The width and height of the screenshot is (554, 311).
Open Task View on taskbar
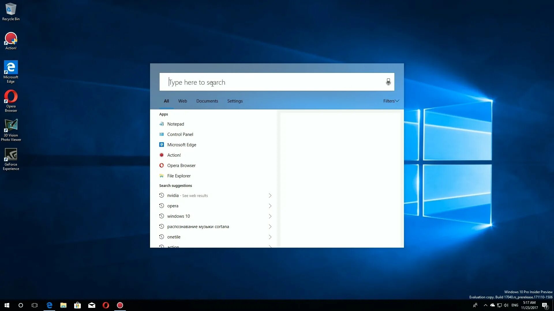pos(35,305)
